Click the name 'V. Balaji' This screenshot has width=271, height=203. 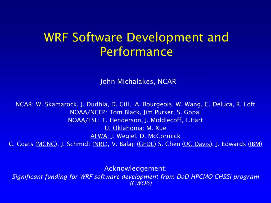123,144
